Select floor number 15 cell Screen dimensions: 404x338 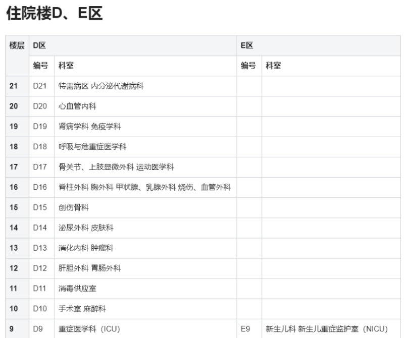pyautogui.click(x=17, y=207)
